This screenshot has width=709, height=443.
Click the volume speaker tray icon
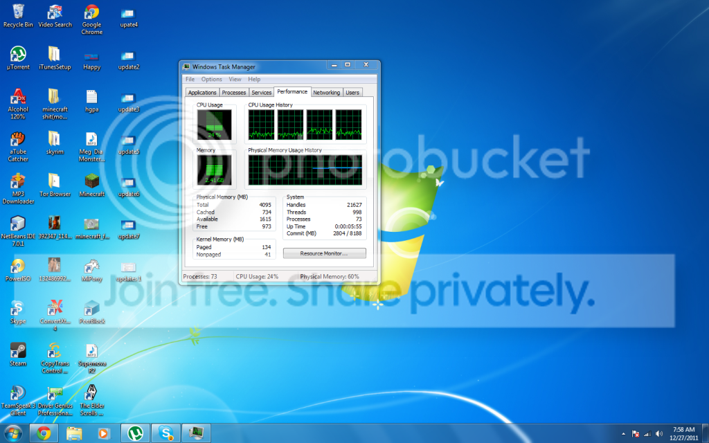659,434
